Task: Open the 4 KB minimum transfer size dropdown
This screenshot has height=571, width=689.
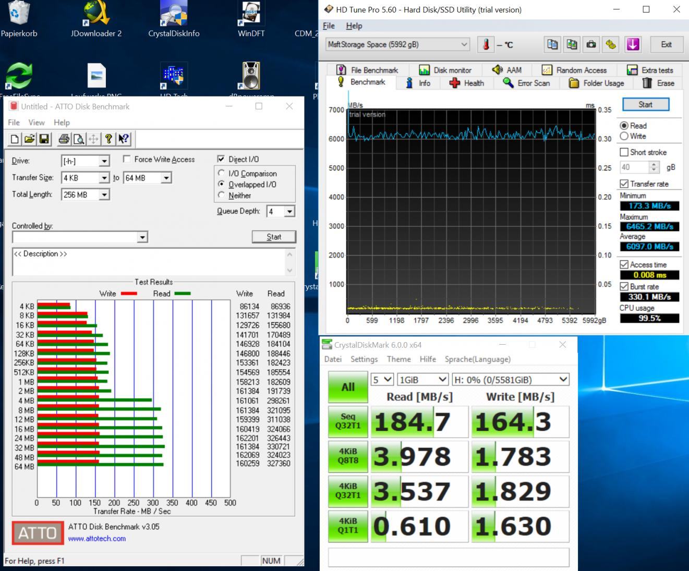Action: coord(104,178)
